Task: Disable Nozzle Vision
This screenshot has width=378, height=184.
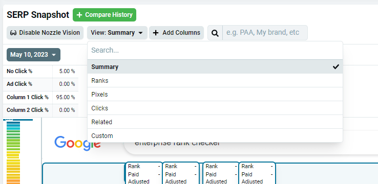Action: pyautogui.click(x=45, y=33)
